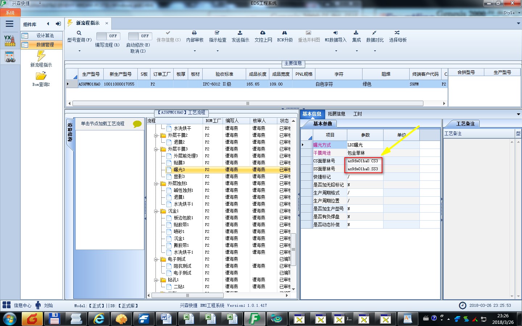This screenshot has height=326, width=522.
Task: Click the 重选开料图 picture icon
Action: click(x=308, y=33)
